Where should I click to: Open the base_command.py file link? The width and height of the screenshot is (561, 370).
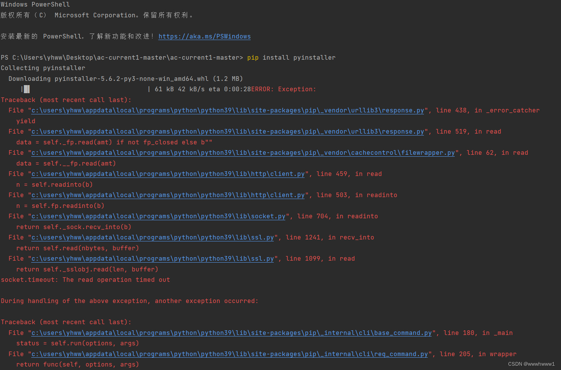click(231, 333)
